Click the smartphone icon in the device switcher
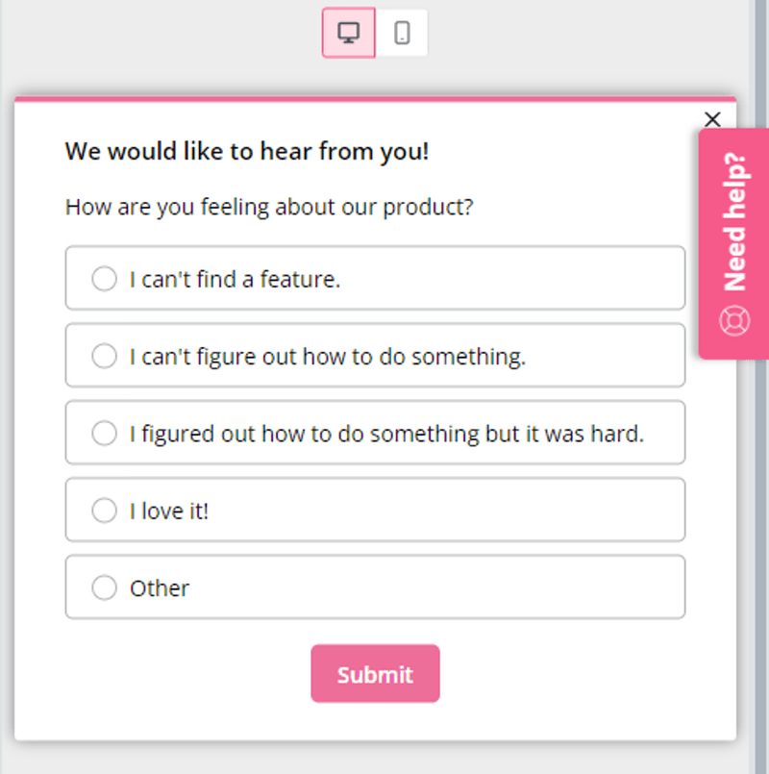 point(401,32)
